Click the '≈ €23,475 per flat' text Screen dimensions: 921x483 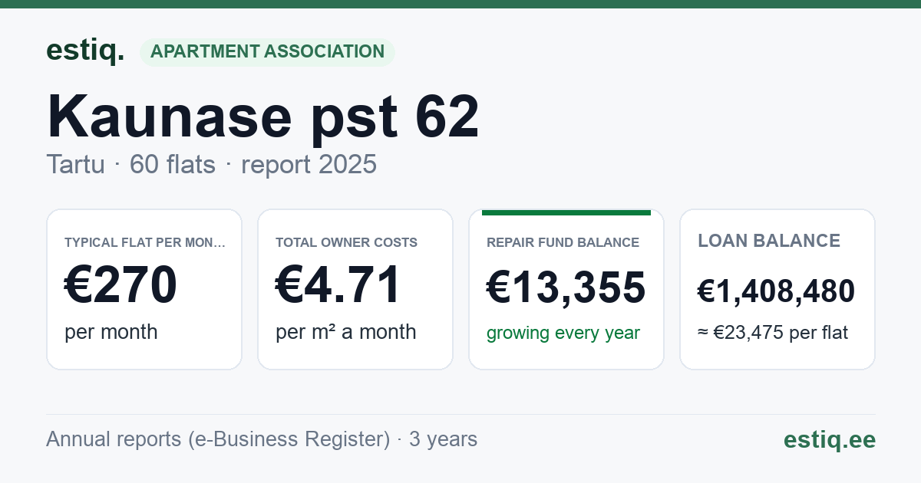(x=773, y=333)
